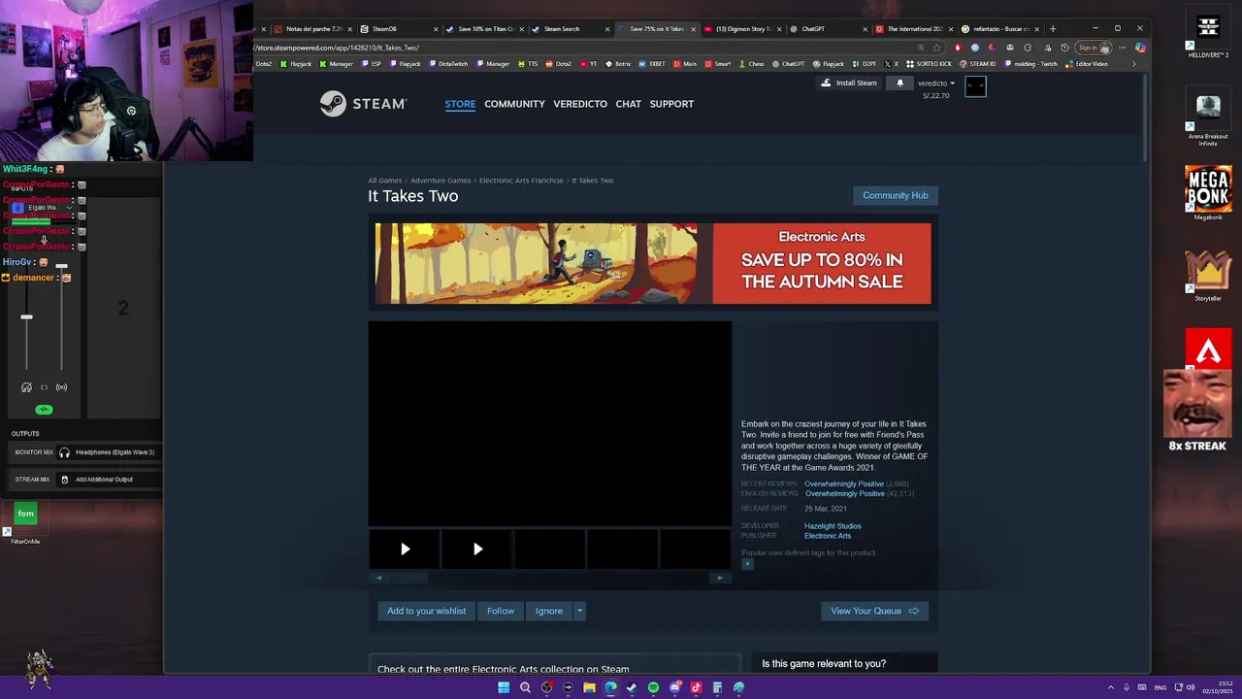Open veredicto account dropdown

(936, 83)
